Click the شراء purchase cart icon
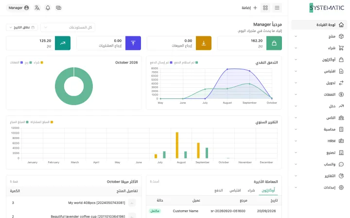 (341, 48)
